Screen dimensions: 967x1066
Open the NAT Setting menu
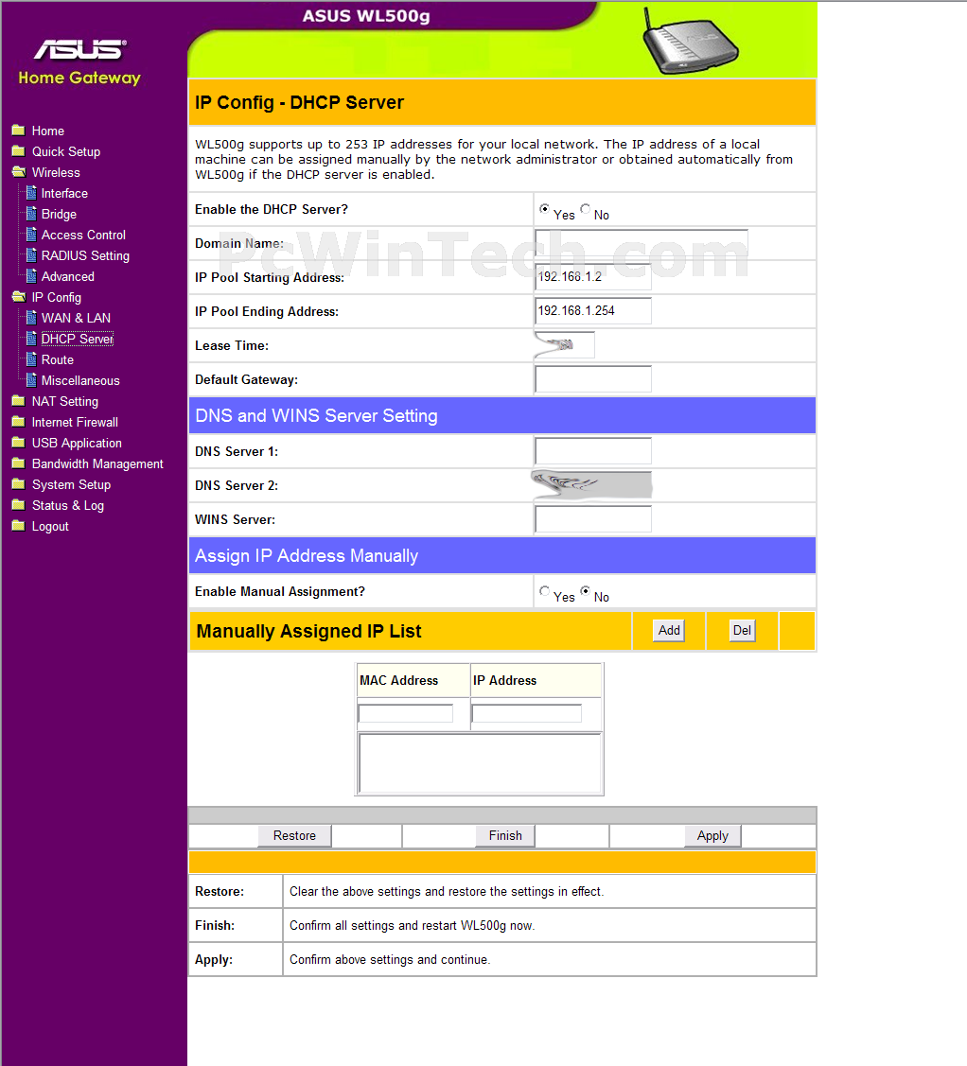[65, 402]
